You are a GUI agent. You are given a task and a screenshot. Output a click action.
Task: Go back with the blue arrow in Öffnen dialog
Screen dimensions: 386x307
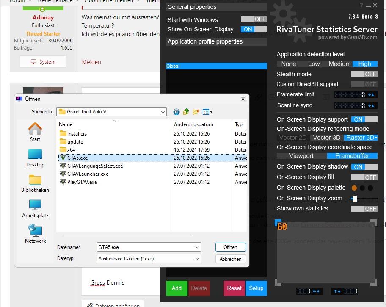click(x=176, y=112)
